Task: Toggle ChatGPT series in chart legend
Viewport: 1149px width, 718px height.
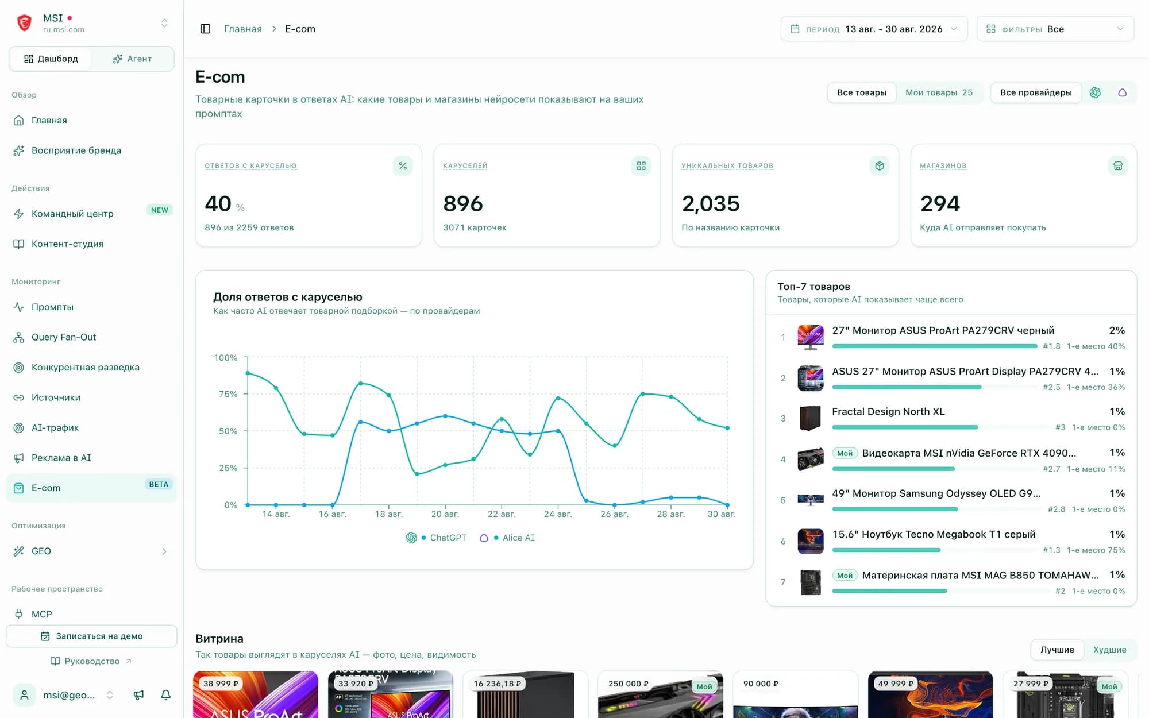Action: pos(436,538)
